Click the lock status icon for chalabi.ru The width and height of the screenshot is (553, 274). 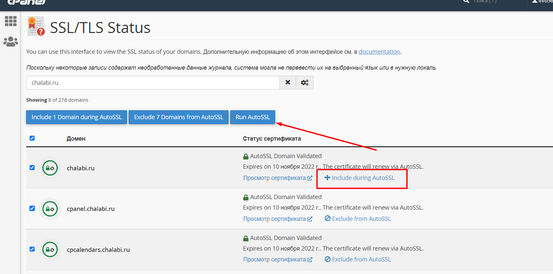[50, 168]
